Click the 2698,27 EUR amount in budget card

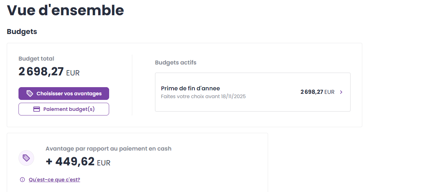click(317, 92)
